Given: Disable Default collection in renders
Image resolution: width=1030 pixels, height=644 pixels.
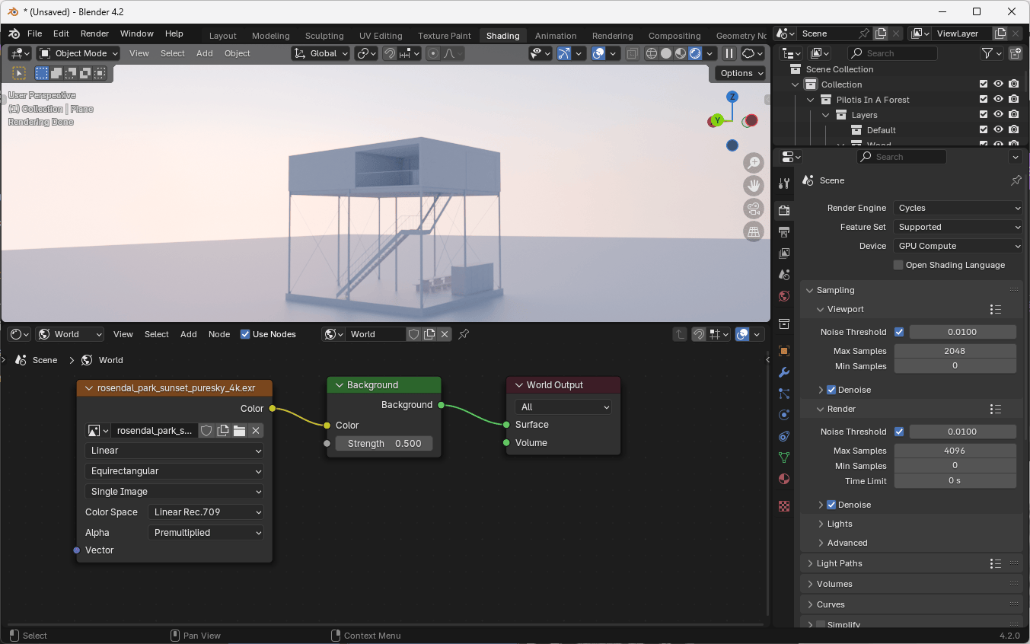Looking at the screenshot, I should tap(1014, 130).
